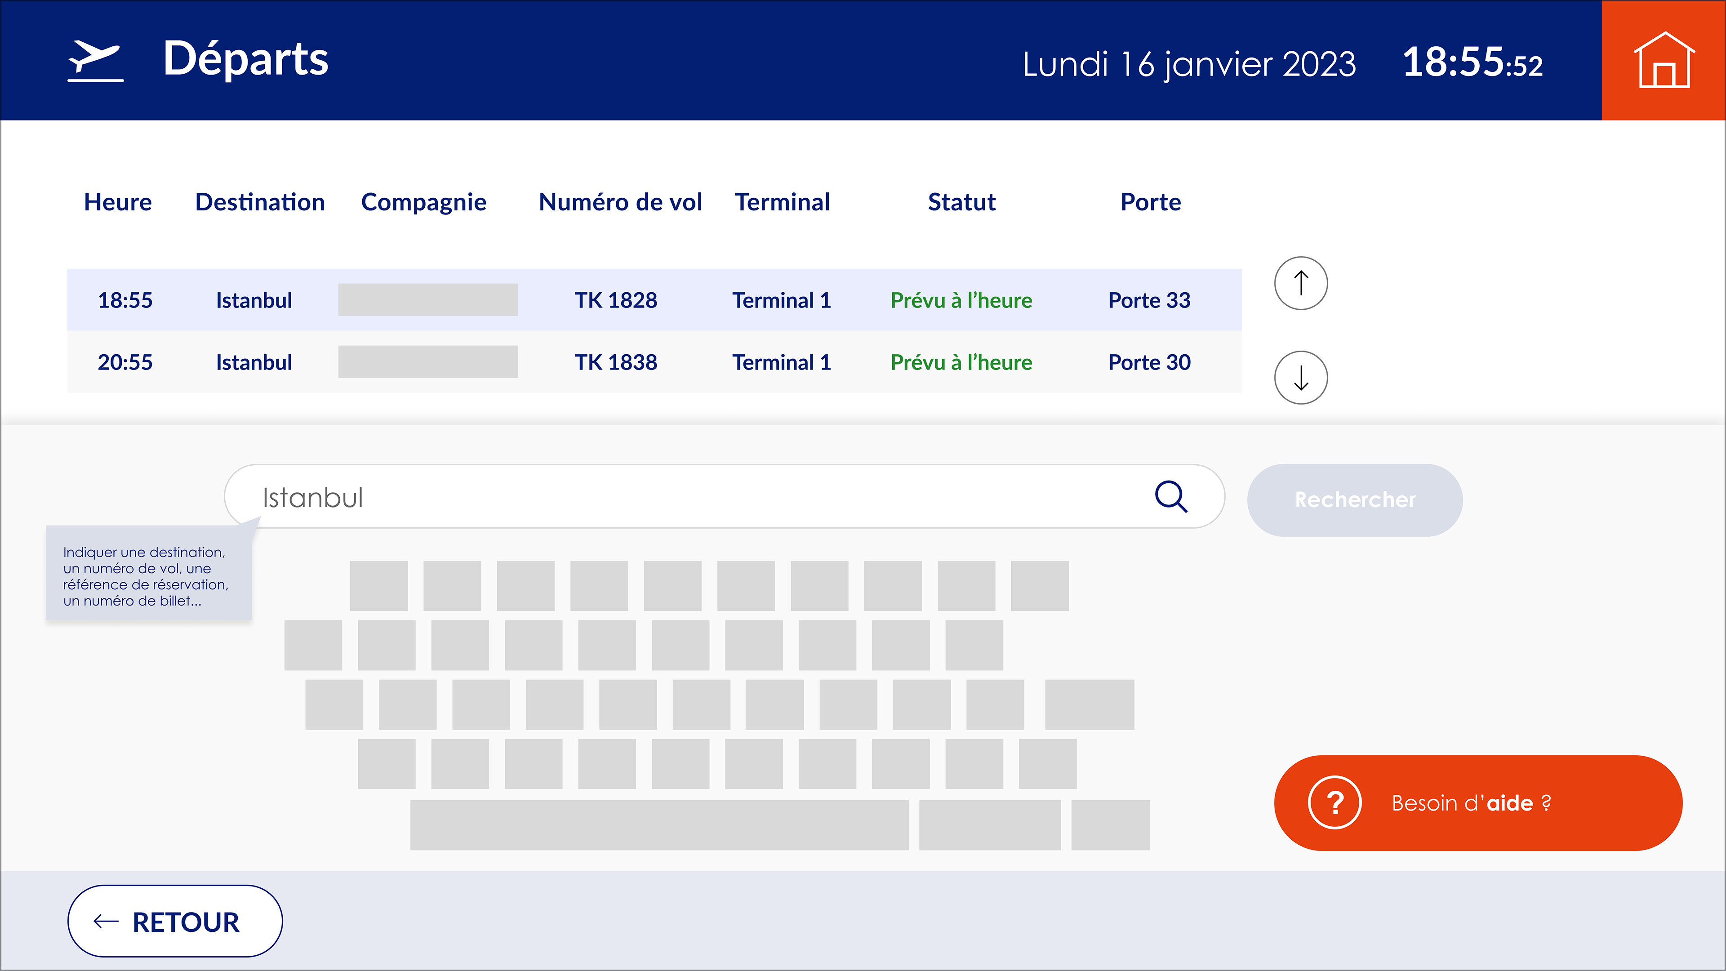Screen dimensions: 1726x971
Task: Click Istanbul destination in 20:55 row
Action: click(254, 362)
